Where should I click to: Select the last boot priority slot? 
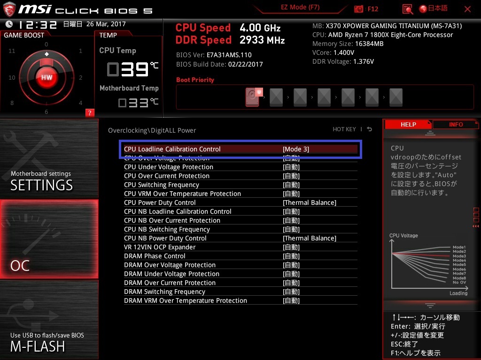coord(396,97)
